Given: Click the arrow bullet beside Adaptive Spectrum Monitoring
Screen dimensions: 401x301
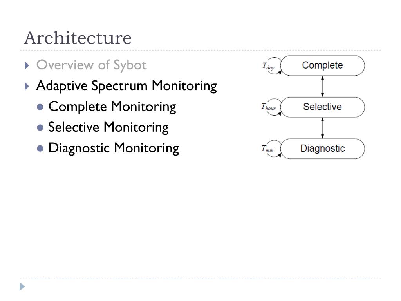Looking at the screenshot, I should point(27,86).
